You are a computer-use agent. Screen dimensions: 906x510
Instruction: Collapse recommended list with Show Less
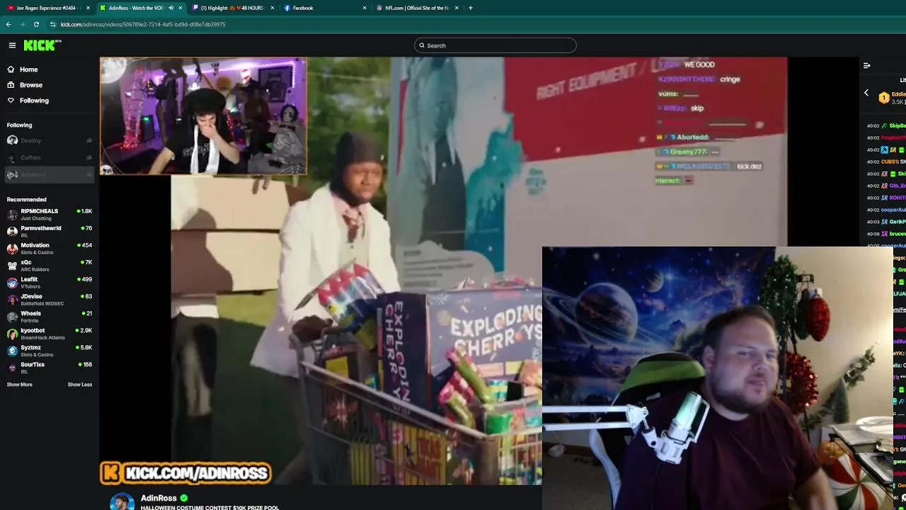80,385
